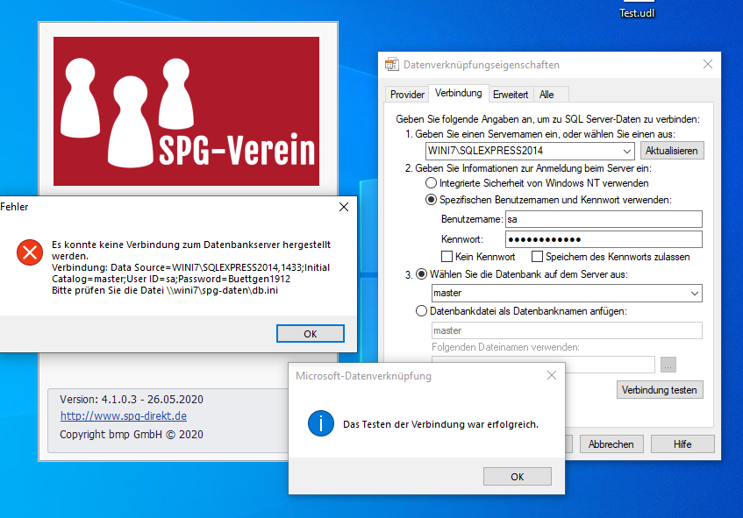Screen dimensions: 743x518
Task: Switch to the Provider tab
Action: [407, 94]
